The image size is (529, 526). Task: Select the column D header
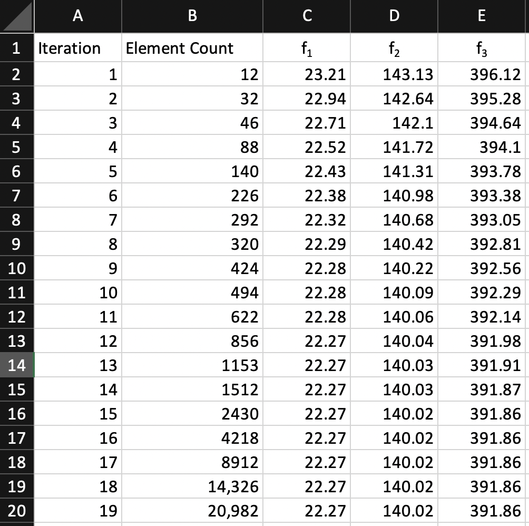pos(394,16)
